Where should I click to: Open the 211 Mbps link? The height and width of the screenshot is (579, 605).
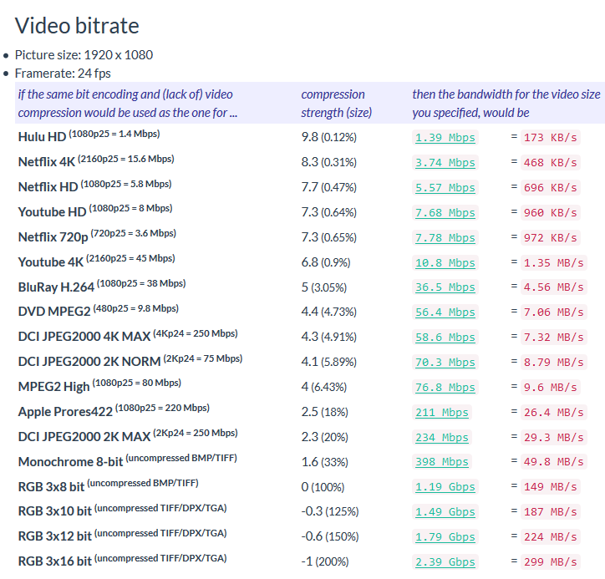(x=442, y=413)
